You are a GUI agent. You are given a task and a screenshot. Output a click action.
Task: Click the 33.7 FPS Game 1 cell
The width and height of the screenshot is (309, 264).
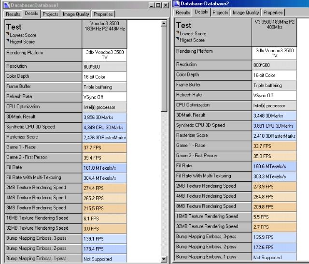click(274, 146)
